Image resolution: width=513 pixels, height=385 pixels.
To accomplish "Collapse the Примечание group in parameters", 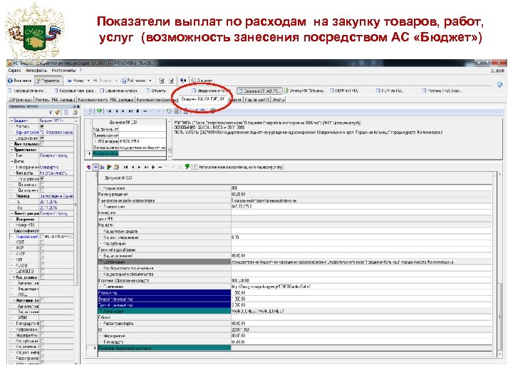I will (12, 150).
